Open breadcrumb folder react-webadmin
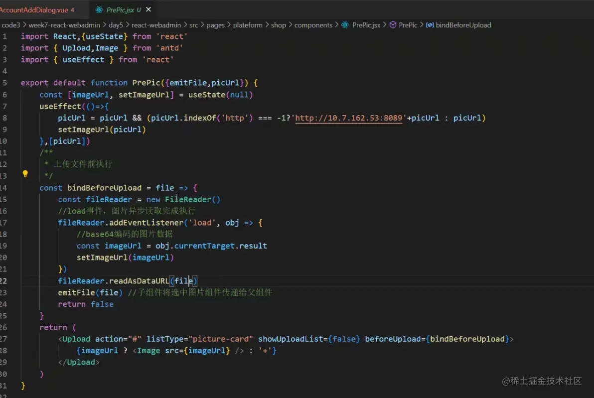The image size is (594, 398). (156, 25)
